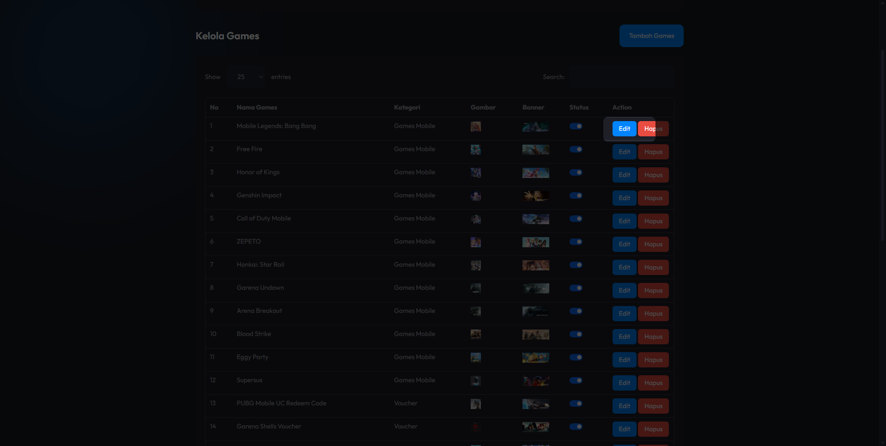Click 'Voucher' category of Garena Shells row
Image resolution: width=886 pixels, height=446 pixels.
click(406, 427)
